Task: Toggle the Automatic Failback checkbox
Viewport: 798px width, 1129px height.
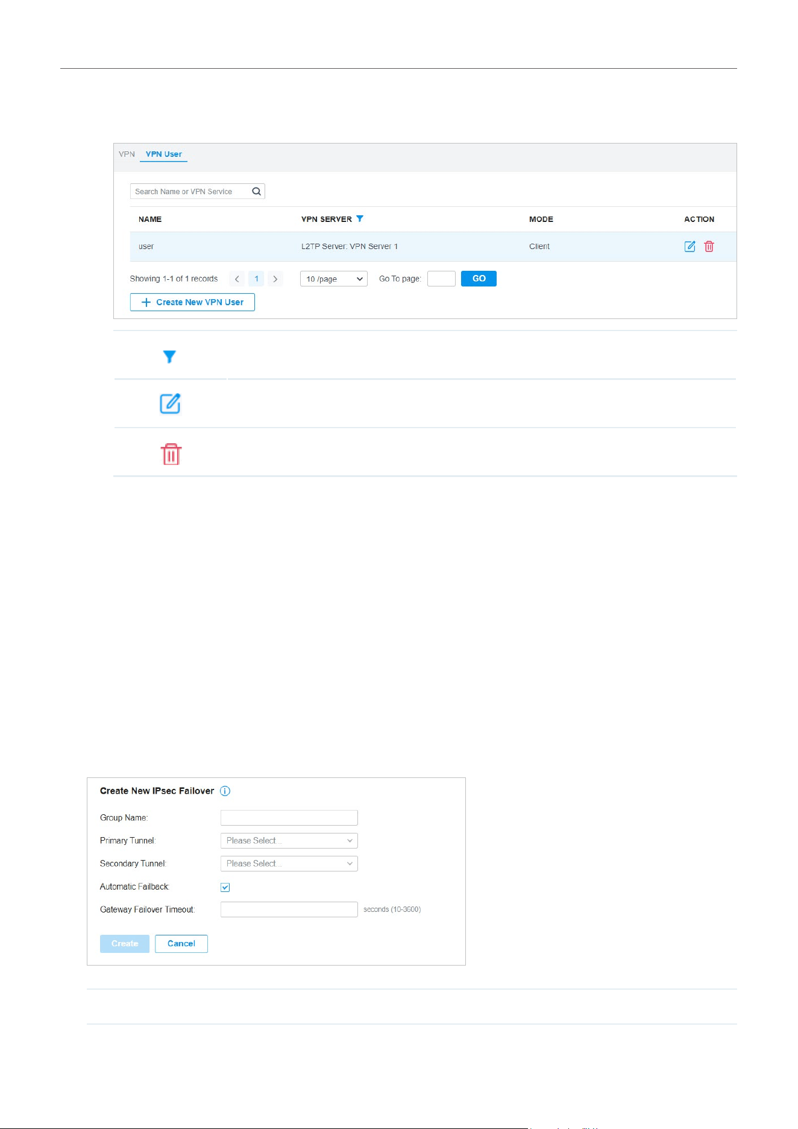Action: click(225, 887)
